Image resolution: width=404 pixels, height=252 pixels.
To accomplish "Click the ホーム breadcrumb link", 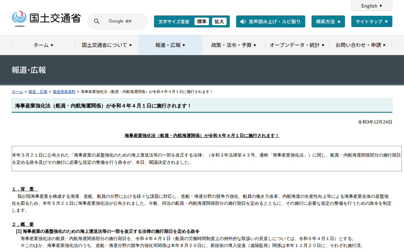I will point(17,92).
